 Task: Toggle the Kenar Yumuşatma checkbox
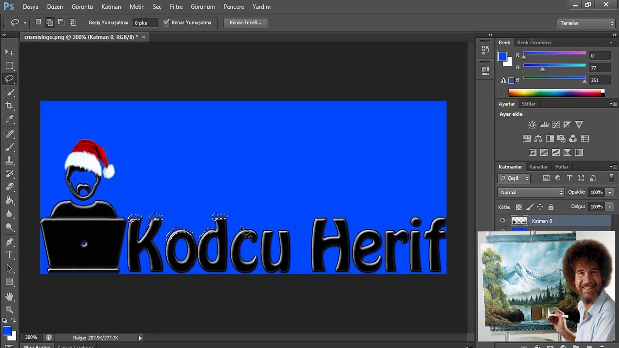(166, 22)
